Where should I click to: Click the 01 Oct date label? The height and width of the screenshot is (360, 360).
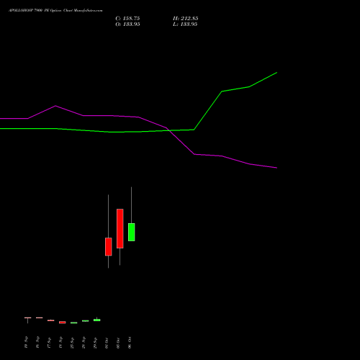tap(107, 343)
